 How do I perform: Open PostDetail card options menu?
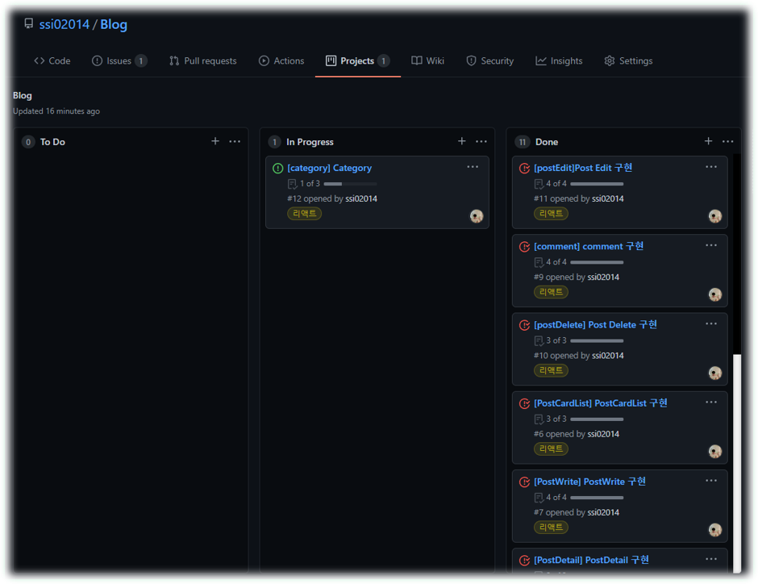pos(711,558)
